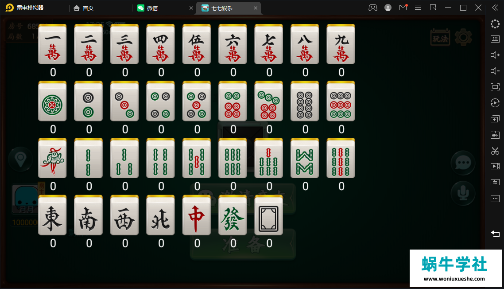Select the red 中 dragon tile
This screenshot has width=504, height=289.
click(196, 215)
